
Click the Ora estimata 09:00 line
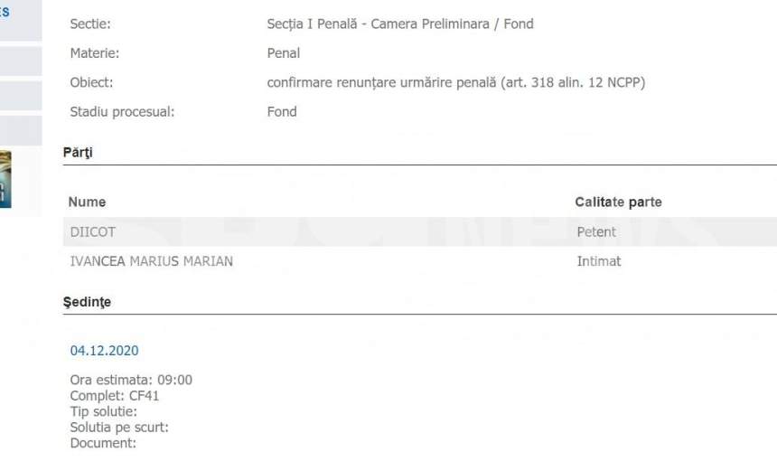tap(131, 380)
